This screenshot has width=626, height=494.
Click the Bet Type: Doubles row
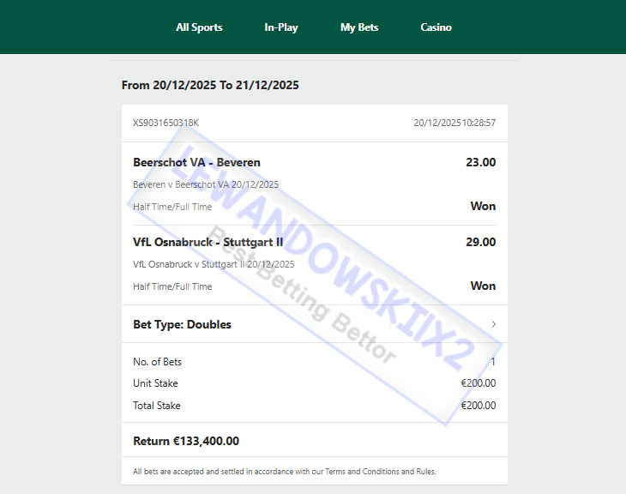pos(315,324)
